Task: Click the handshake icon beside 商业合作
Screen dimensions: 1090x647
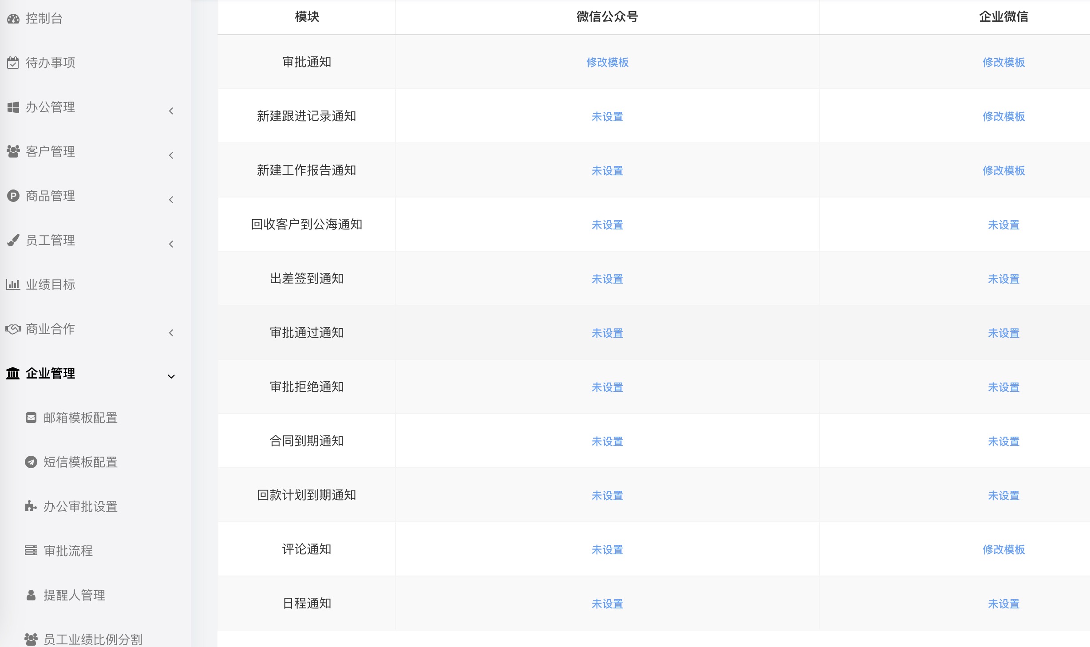Action: [x=13, y=329]
